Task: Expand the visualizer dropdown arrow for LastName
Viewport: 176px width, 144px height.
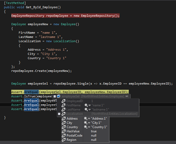Action: click(89, 110)
